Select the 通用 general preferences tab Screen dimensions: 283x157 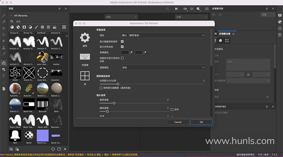coord(85,40)
